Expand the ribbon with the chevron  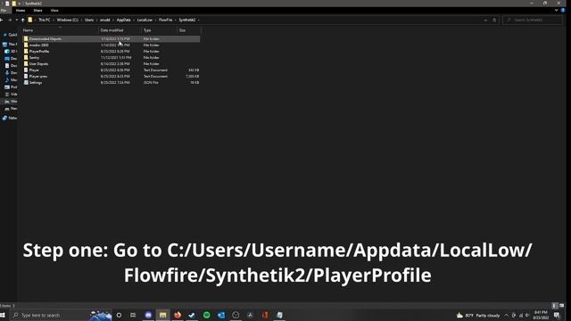click(556, 11)
